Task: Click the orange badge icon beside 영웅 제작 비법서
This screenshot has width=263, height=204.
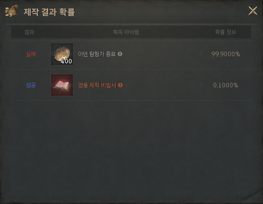Action: 120,85
